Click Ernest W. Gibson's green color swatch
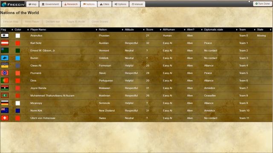Viewport: 273px width, 153px height. [x=18, y=51]
